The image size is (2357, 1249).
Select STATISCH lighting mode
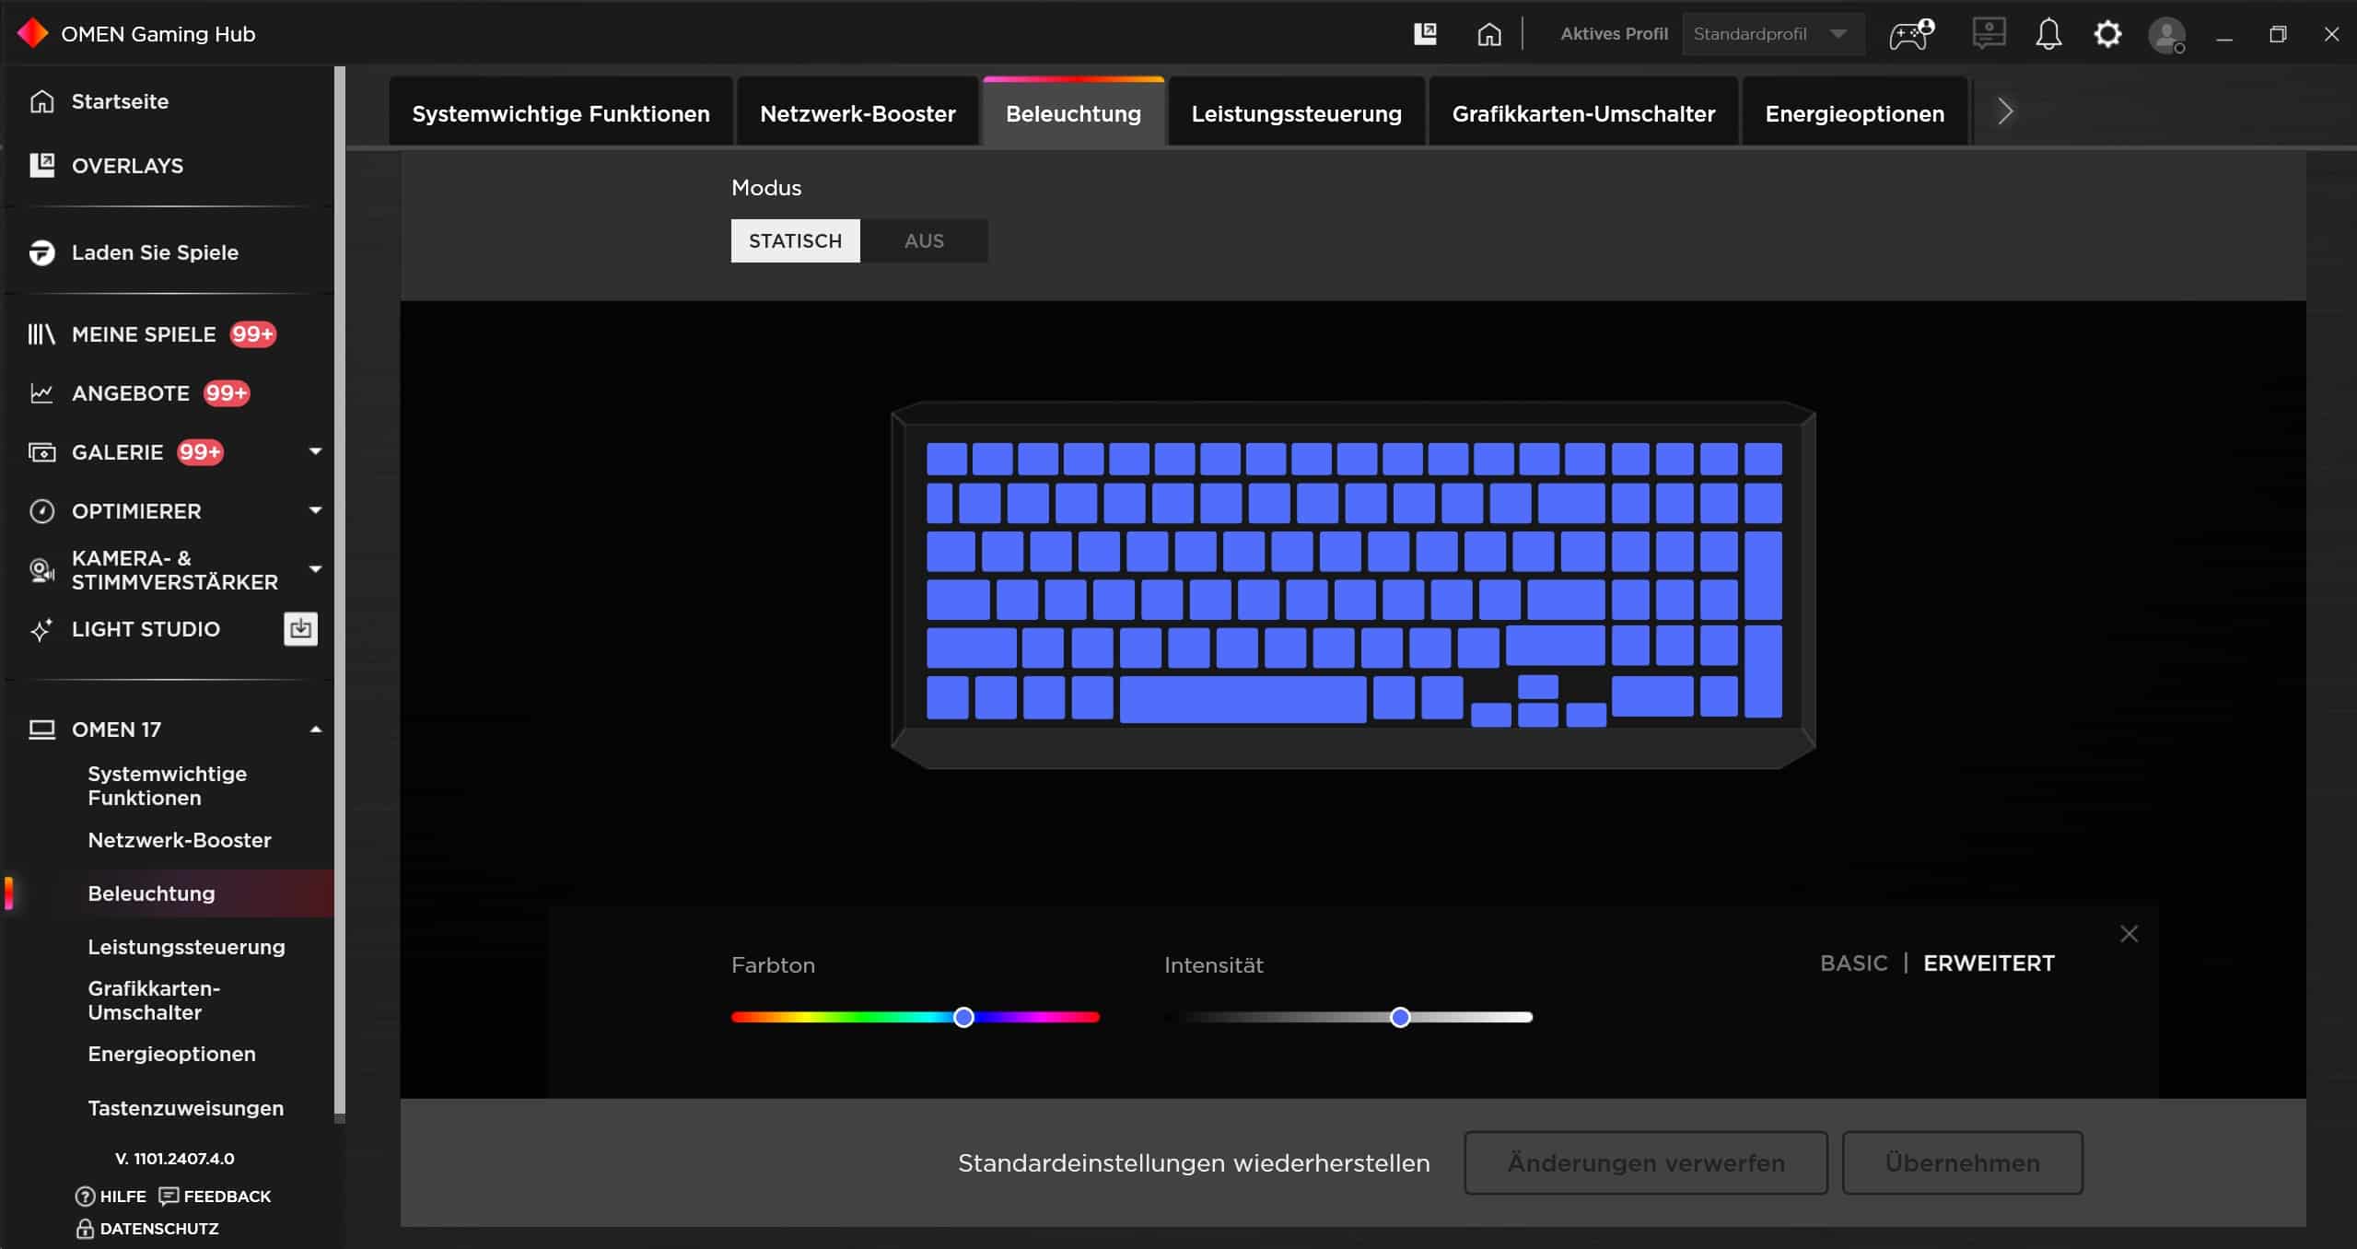point(795,240)
